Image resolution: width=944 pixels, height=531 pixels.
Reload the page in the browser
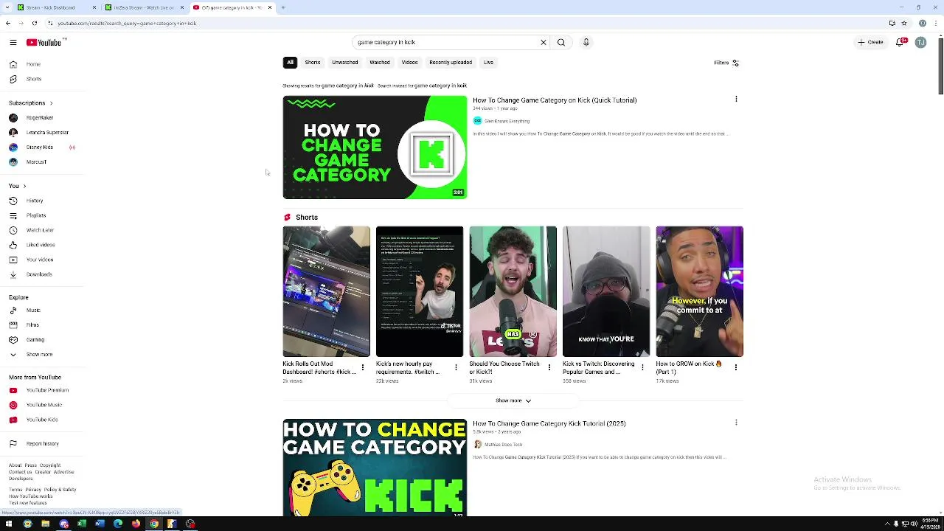[x=34, y=23]
